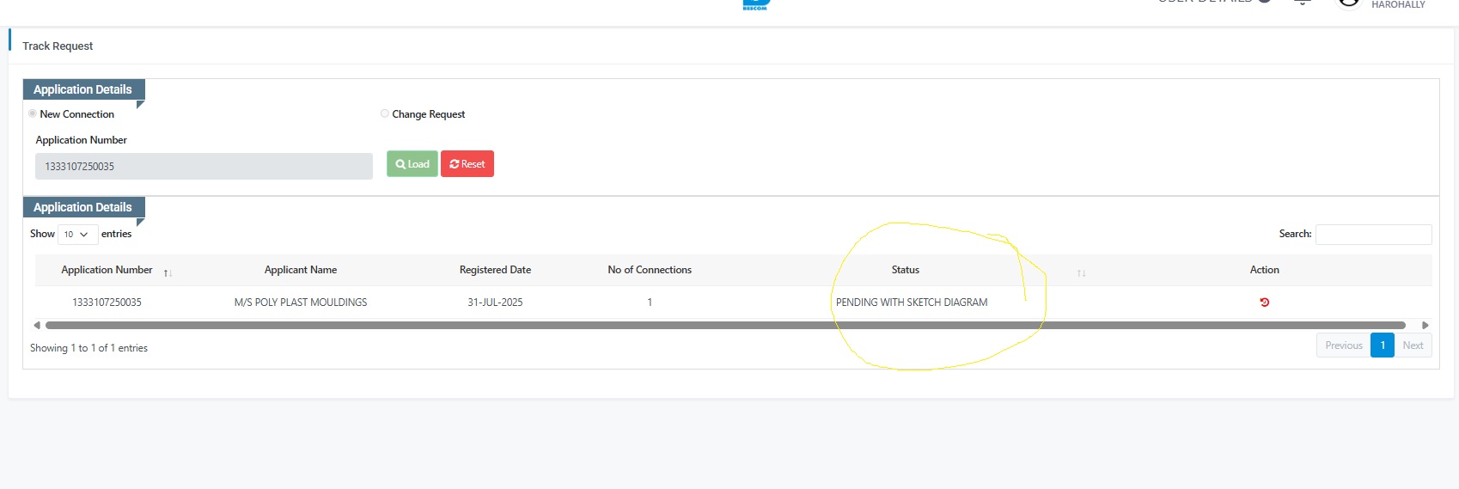Viewport: 1459px width, 489px height.
Task: Click the 31-JUL-2025 date cell
Action: tap(495, 303)
